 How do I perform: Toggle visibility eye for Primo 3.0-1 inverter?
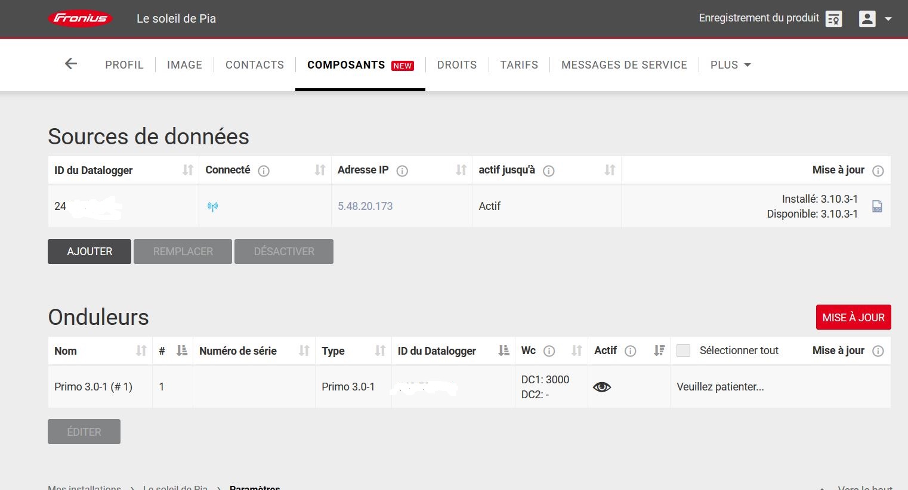602,387
